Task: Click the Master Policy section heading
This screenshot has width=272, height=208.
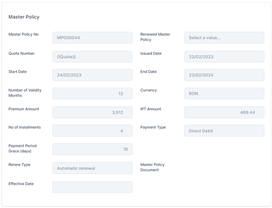Action: coord(24,17)
